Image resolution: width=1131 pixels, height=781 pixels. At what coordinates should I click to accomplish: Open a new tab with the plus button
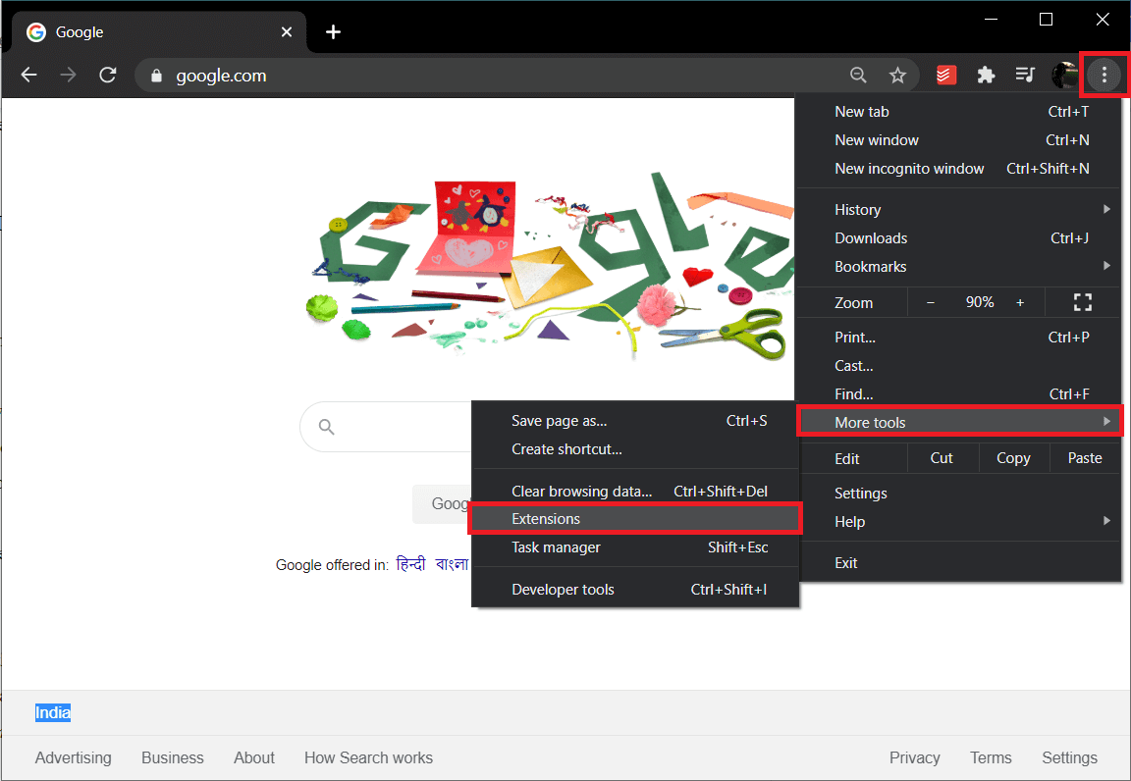coord(333,31)
